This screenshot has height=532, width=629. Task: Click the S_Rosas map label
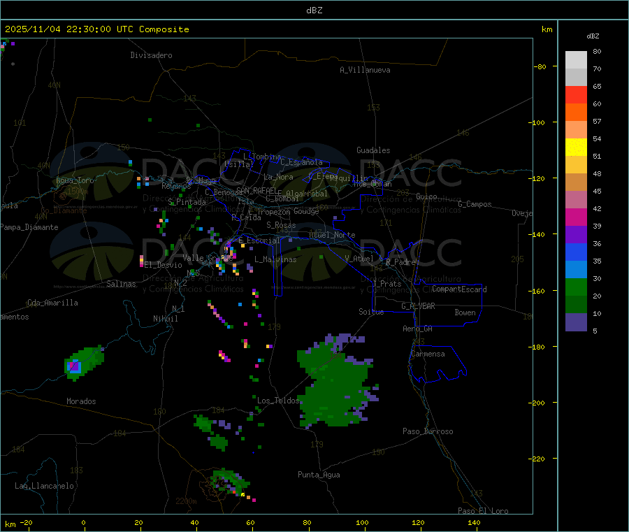click(x=281, y=225)
